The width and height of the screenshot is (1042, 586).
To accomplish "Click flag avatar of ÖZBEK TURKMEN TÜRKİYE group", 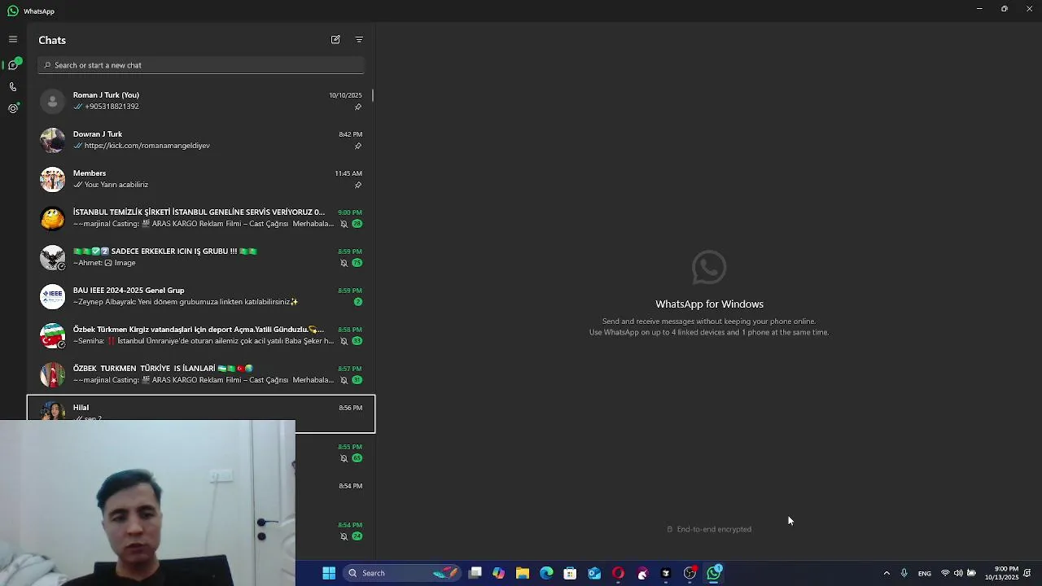I will tap(52, 374).
